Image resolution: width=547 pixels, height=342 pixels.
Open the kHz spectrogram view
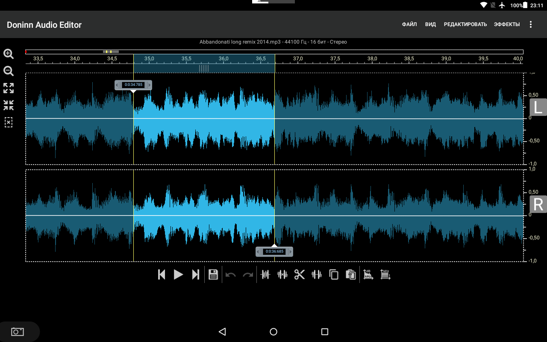click(x=385, y=274)
